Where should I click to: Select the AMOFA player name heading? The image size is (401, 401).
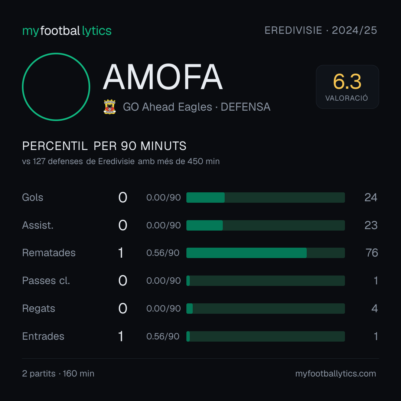pyautogui.click(x=163, y=77)
